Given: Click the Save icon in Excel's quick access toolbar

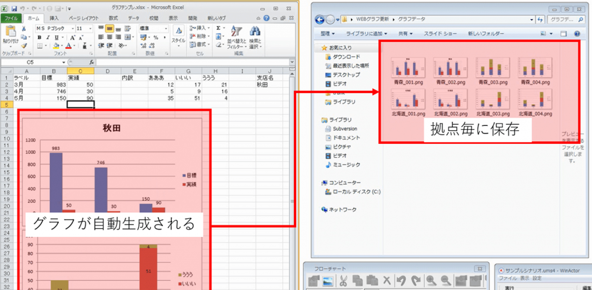Looking at the screenshot, I should click(x=14, y=9).
